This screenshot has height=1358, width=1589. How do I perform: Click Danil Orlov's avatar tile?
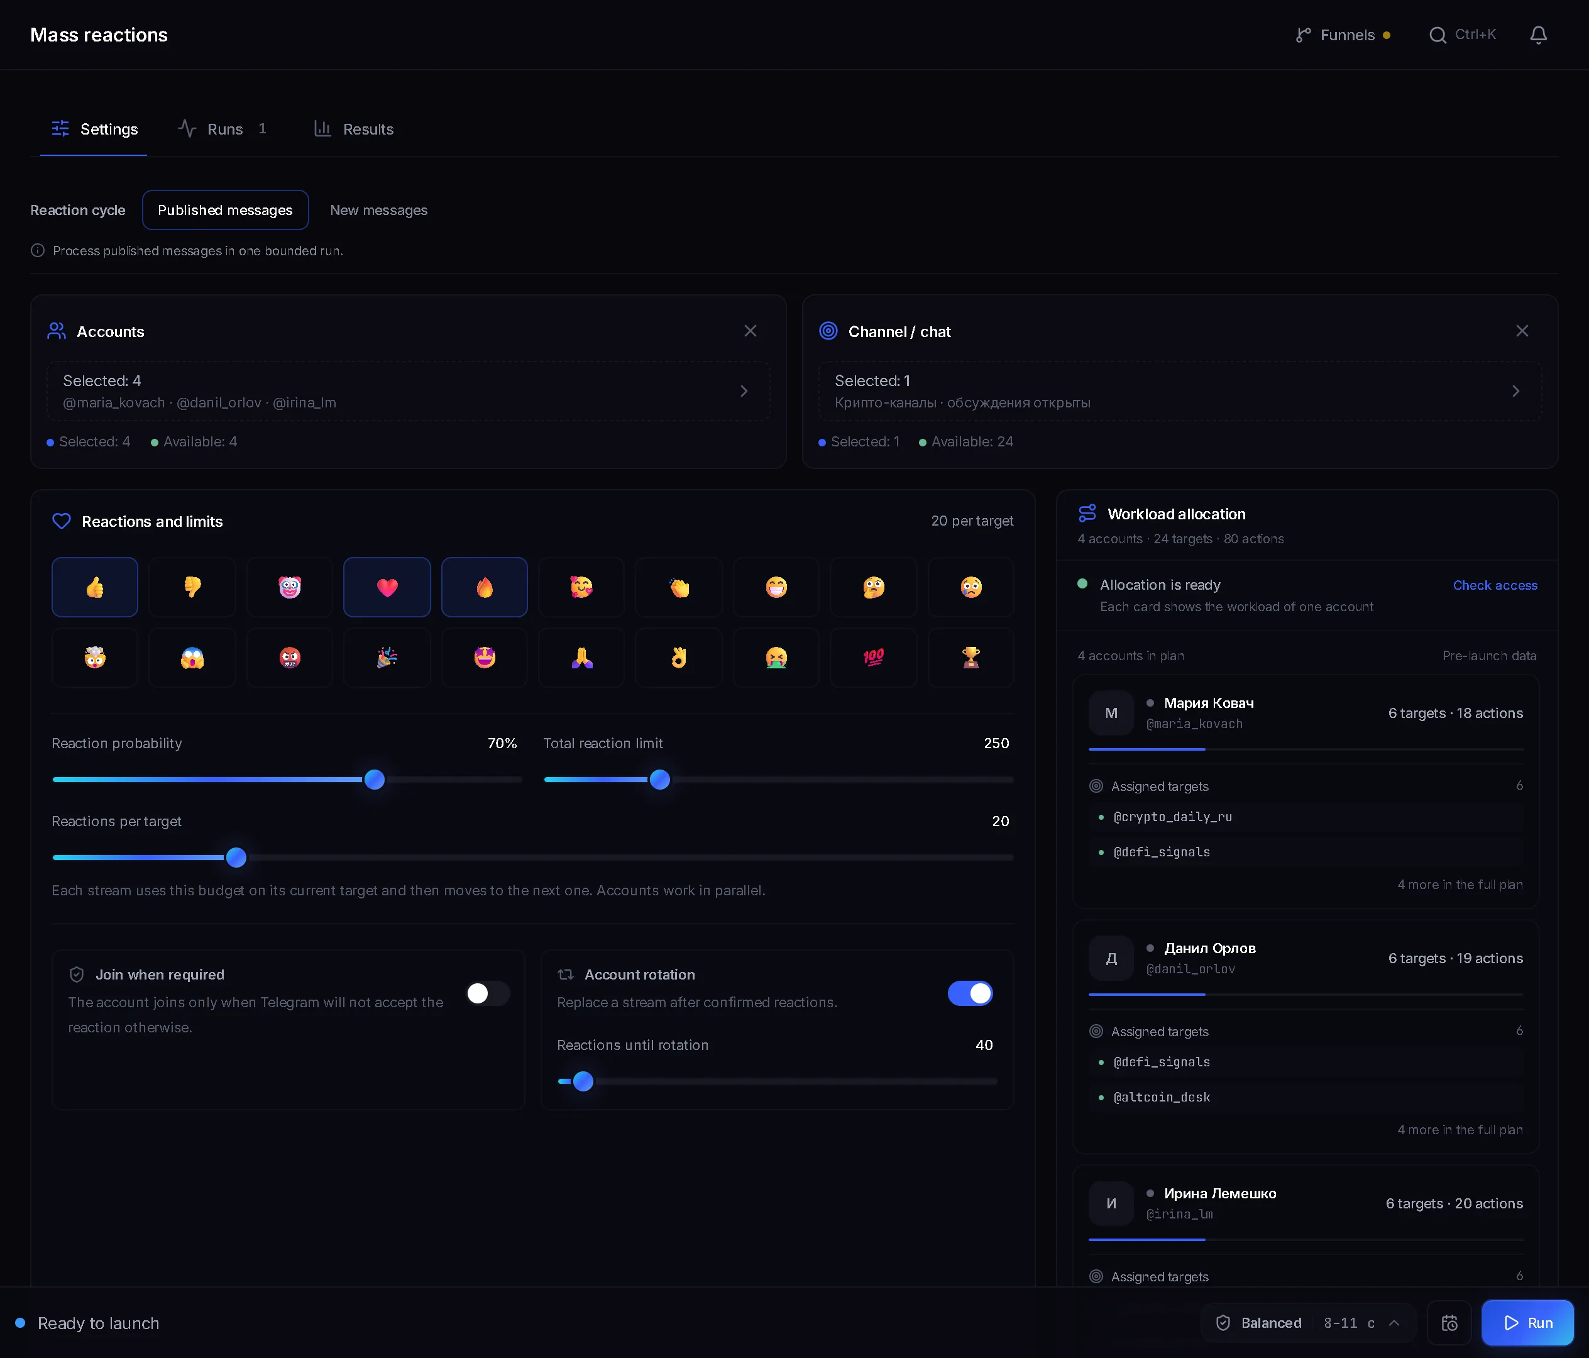(x=1111, y=958)
